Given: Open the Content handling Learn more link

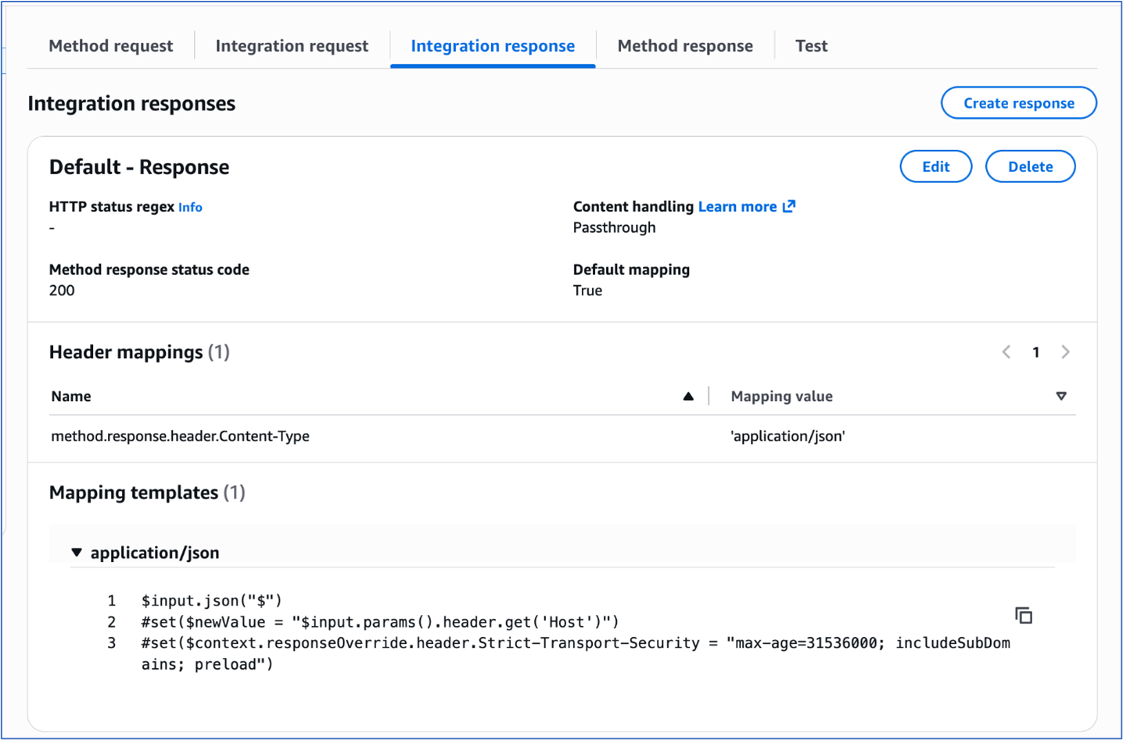Looking at the screenshot, I should 737,206.
